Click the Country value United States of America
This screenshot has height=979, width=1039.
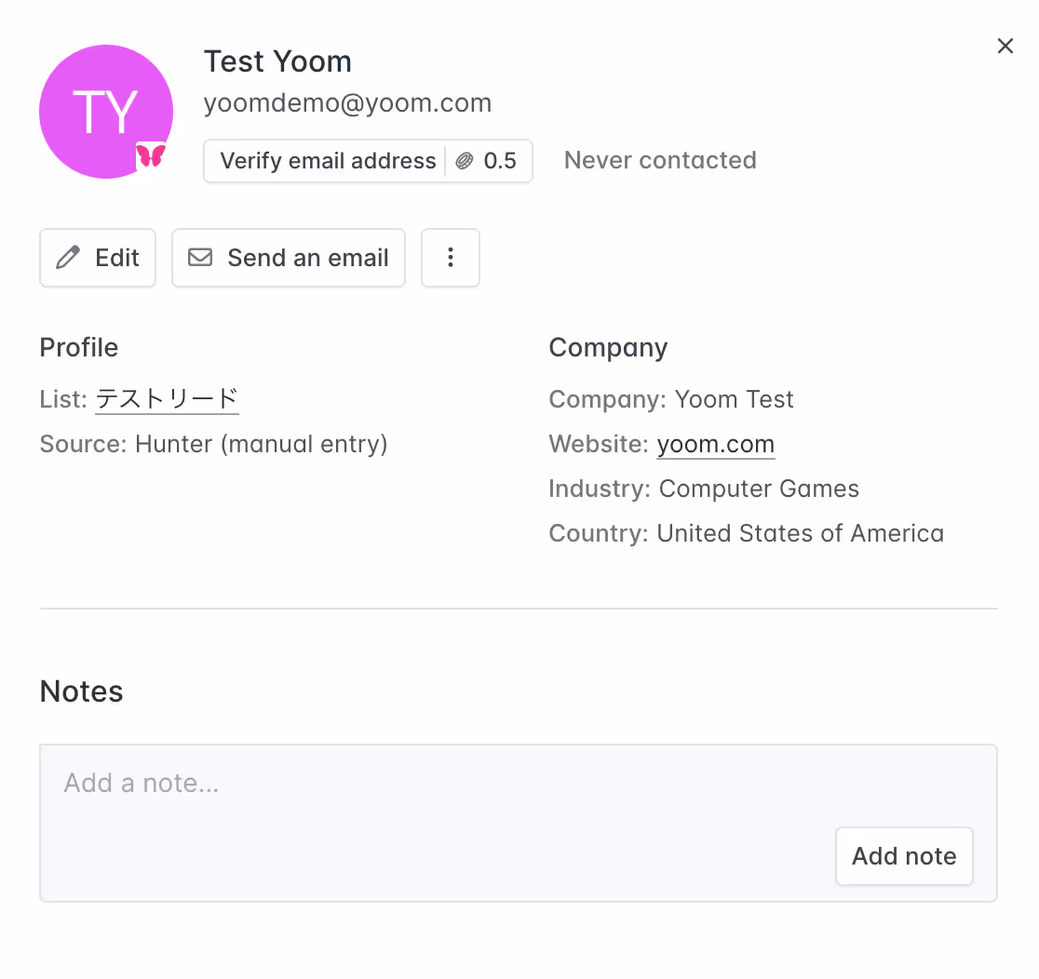click(800, 533)
